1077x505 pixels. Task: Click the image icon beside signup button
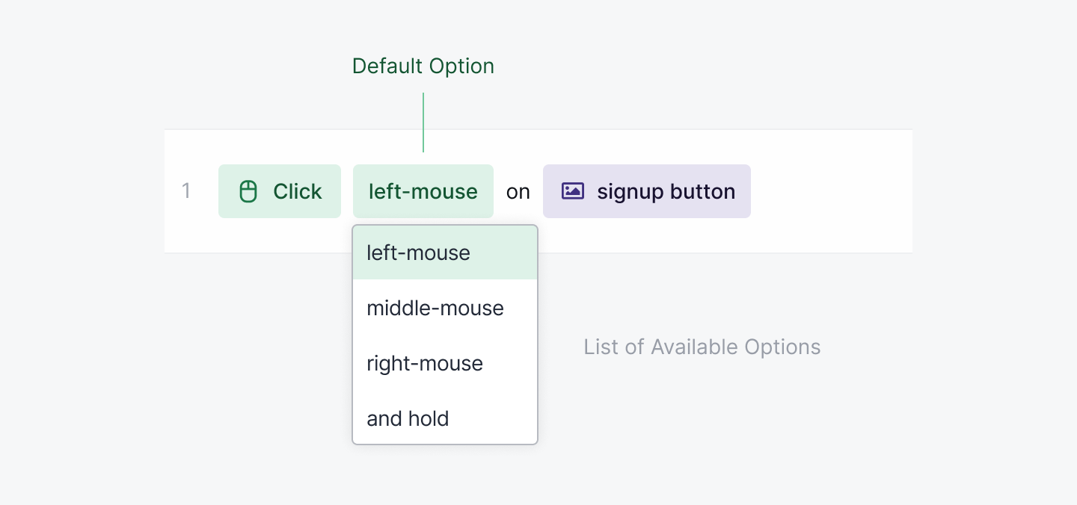[572, 191]
